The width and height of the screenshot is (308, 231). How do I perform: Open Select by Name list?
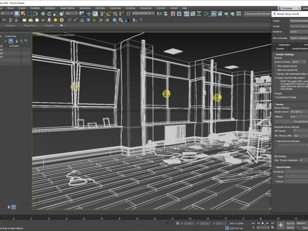click(x=23, y=13)
